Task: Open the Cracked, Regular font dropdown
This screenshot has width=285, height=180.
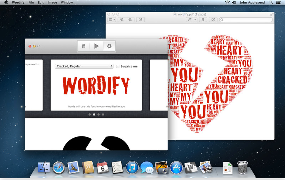Action: click(x=84, y=66)
